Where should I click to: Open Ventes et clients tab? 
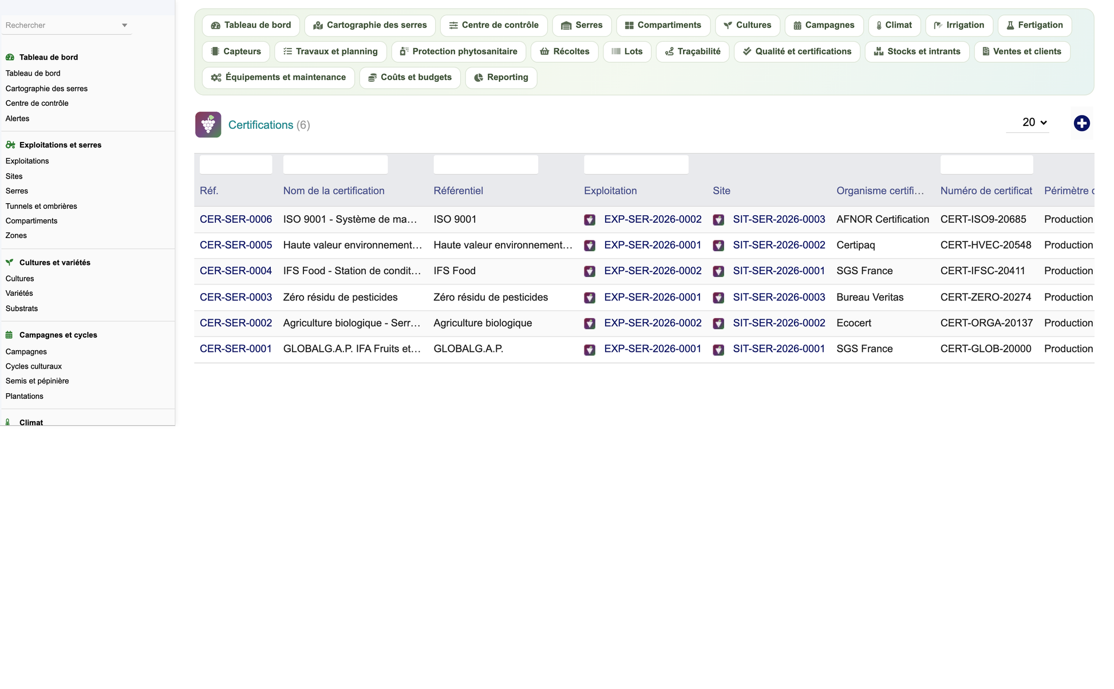click(1022, 52)
